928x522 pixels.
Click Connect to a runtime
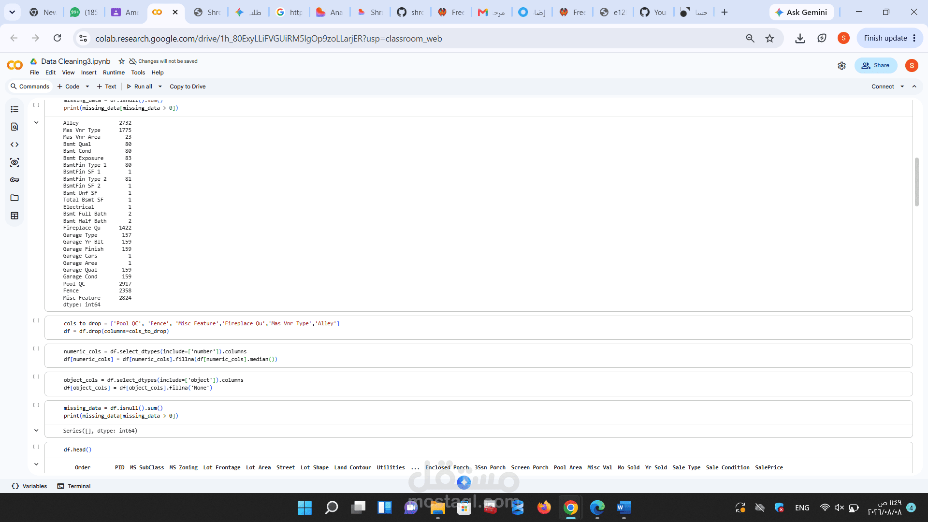point(883,87)
